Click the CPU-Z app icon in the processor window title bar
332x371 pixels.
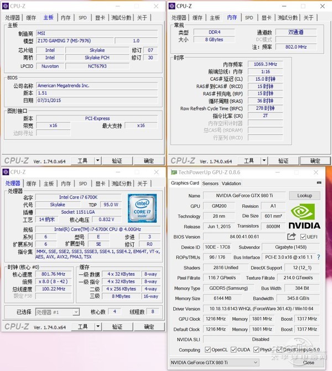[x=6, y=172]
